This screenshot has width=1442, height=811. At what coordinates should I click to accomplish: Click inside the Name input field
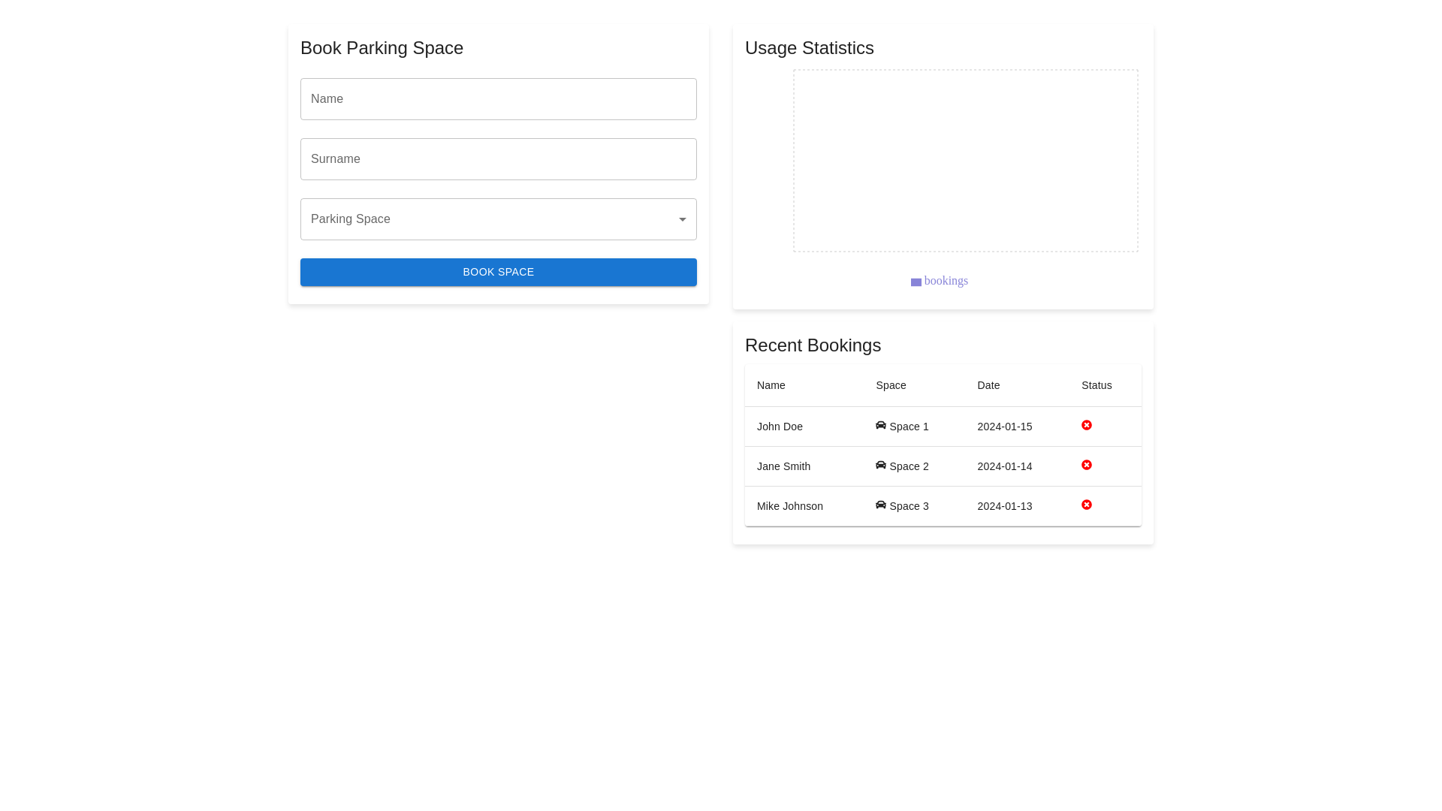click(498, 98)
